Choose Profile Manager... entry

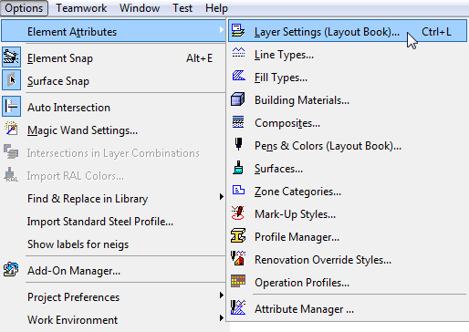[297, 237]
